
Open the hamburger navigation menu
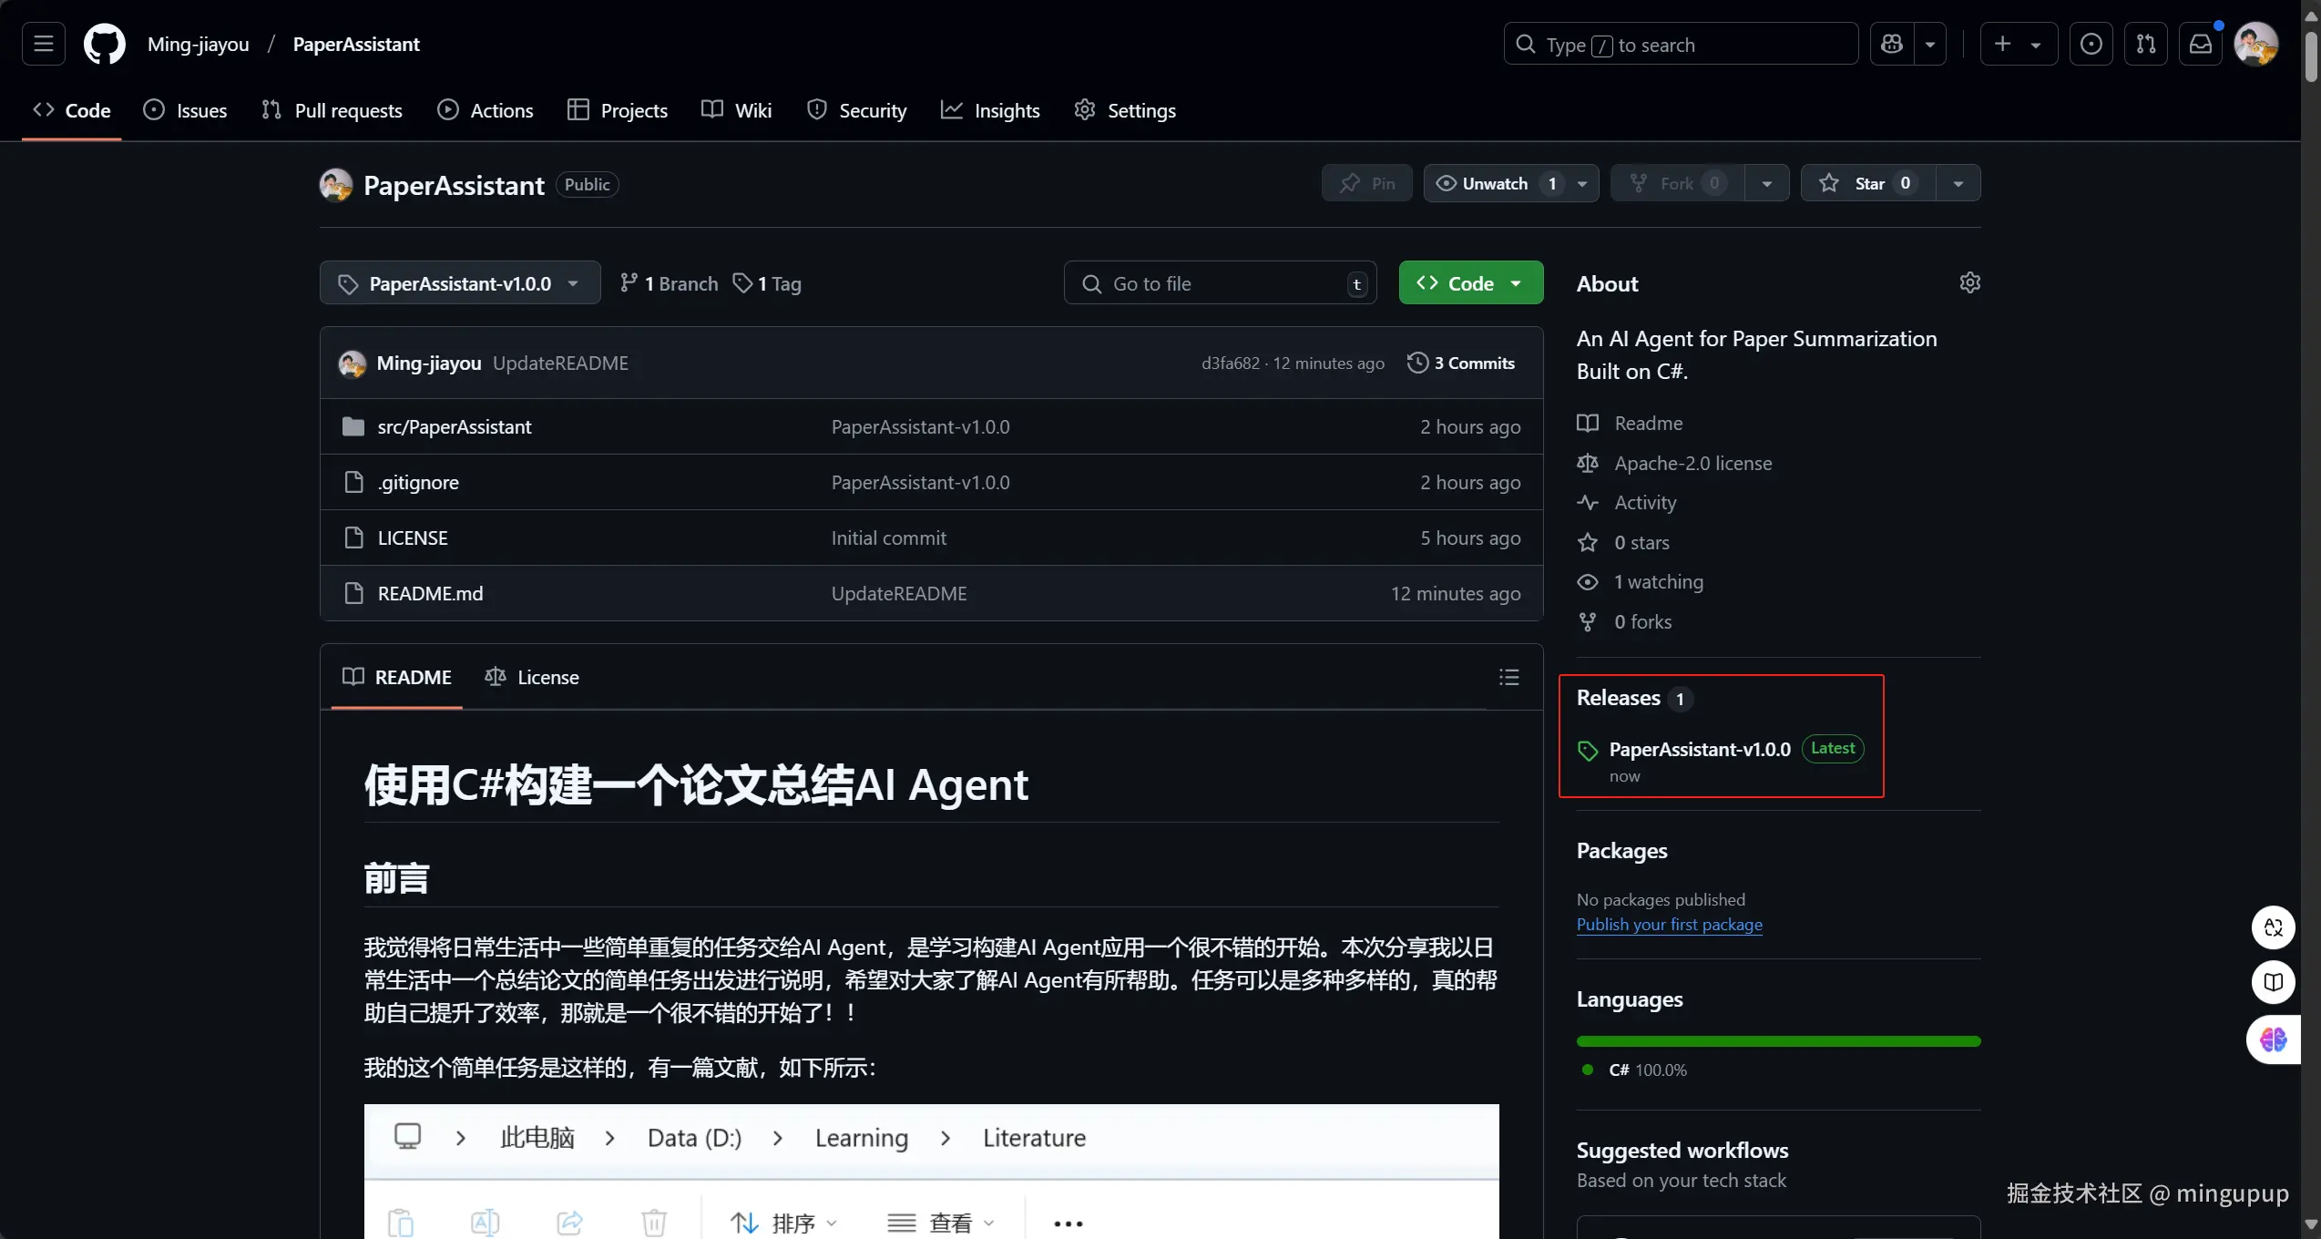[x=44, y=44]
